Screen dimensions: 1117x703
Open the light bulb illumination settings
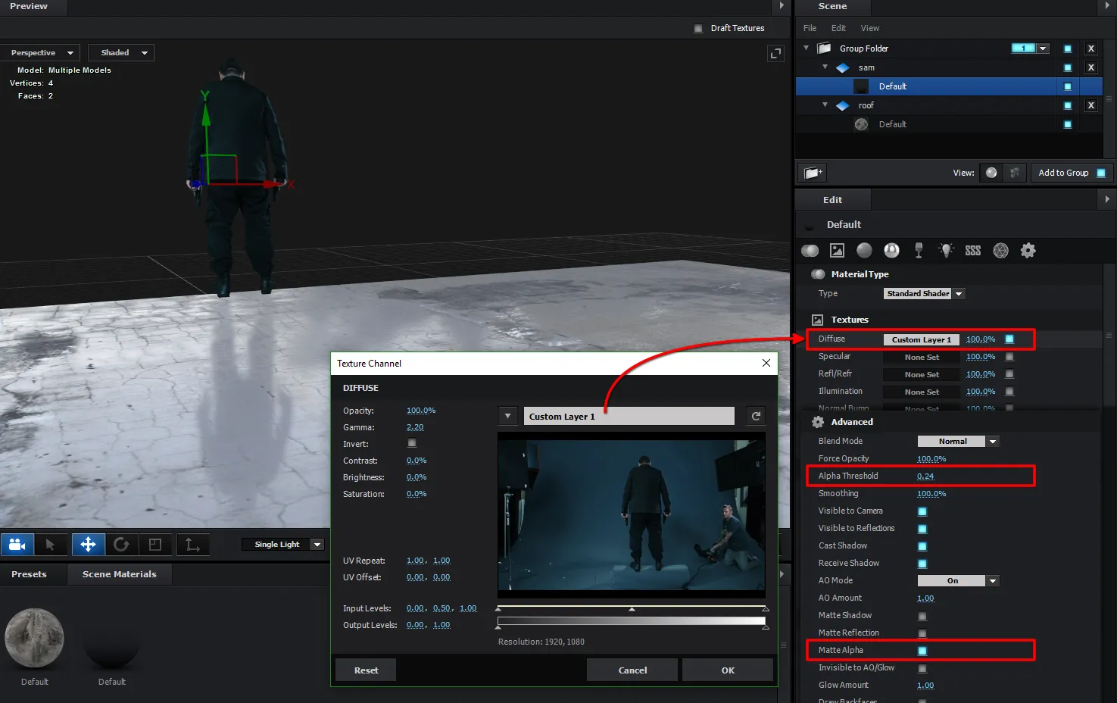[x=946, y=251]
